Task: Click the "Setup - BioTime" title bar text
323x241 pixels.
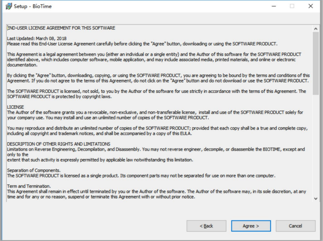Action: pyautogui.click(x=33, y=7)
